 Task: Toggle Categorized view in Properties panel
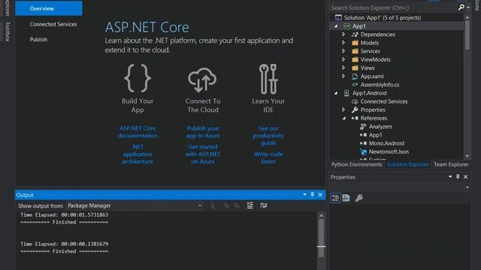click(x=336, y=198)
